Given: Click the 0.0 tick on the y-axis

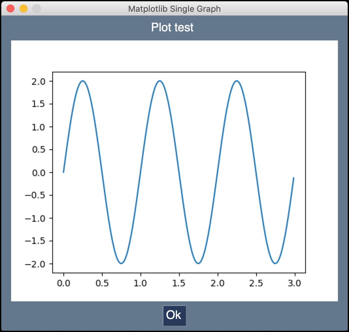Looking at the screenshot, I should 40,173.
